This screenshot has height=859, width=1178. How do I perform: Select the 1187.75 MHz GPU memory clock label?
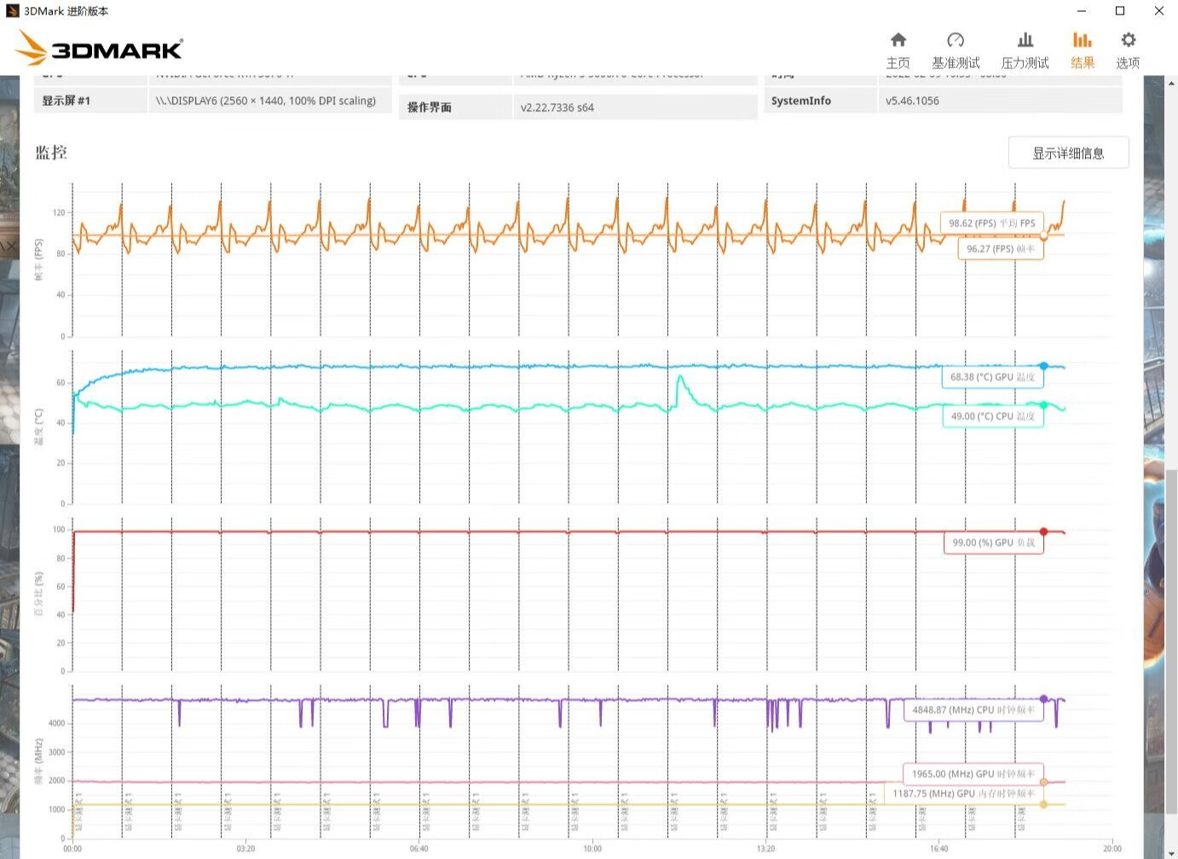[963, 793]
